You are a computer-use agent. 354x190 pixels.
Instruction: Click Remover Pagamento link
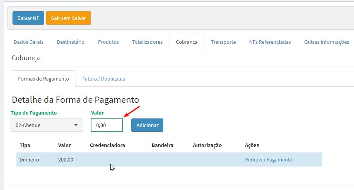pos(269,160)
